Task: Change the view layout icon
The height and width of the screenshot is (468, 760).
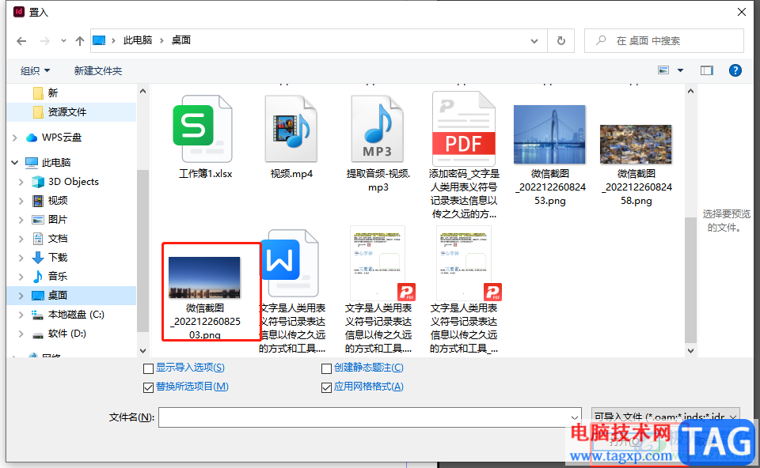Action: tap(663, 70)
